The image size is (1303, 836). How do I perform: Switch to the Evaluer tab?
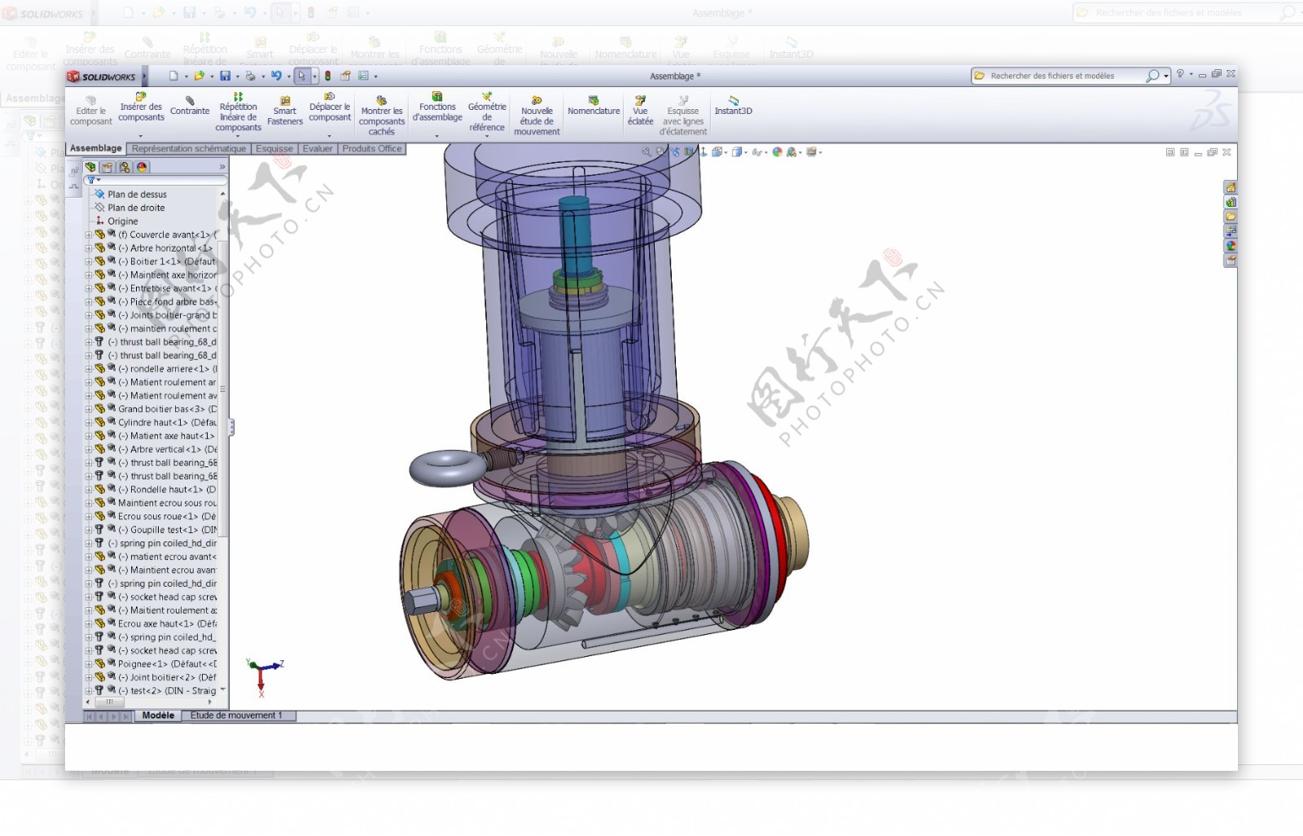click(318, 149)
